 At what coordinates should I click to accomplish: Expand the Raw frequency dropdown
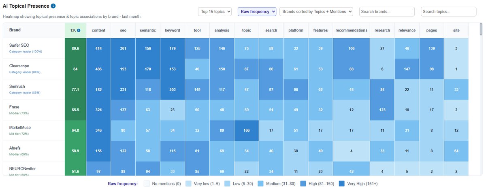click(257, 12)
